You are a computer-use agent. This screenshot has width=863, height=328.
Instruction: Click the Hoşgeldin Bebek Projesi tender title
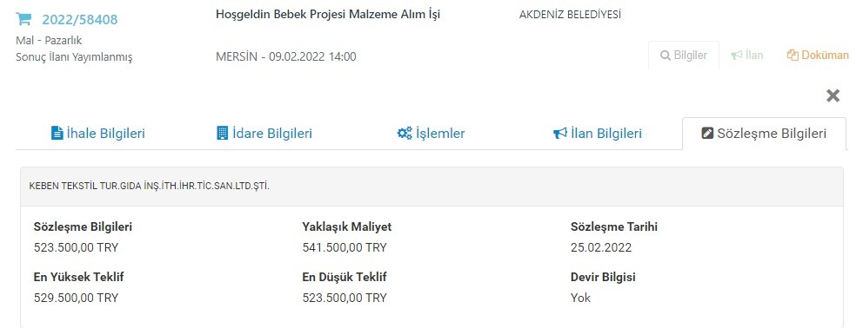click(x=328, y=15)
